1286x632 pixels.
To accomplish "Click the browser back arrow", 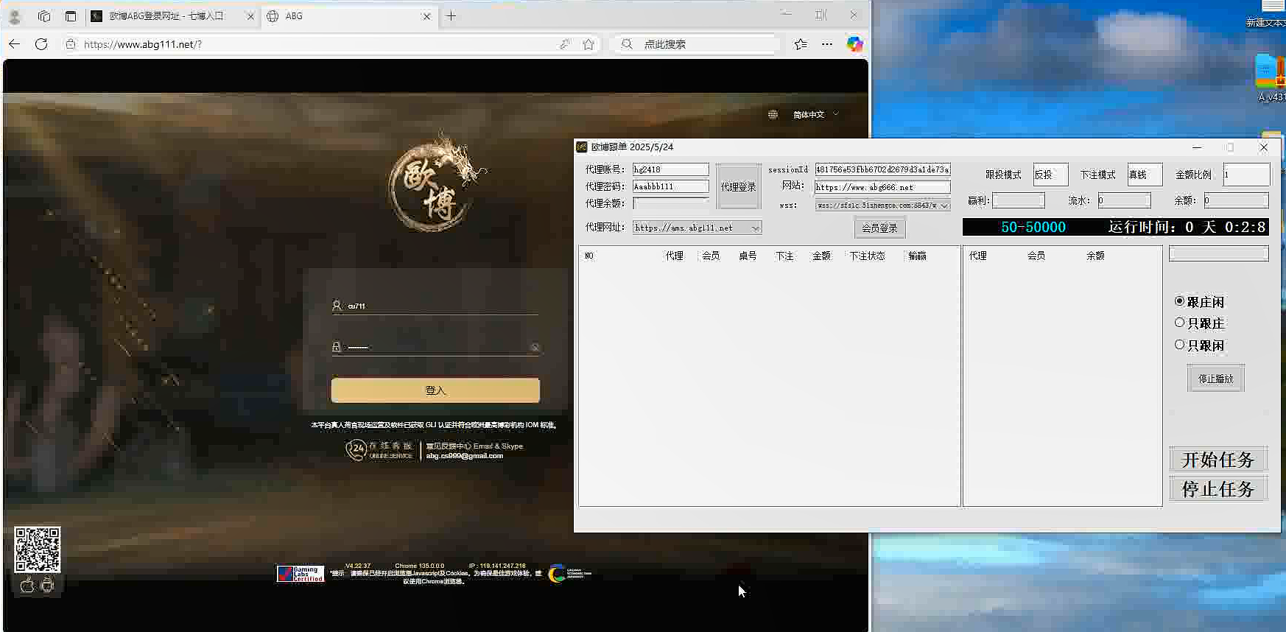I will (15, 44).
